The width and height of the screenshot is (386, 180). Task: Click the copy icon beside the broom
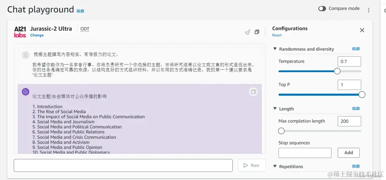tap(257, 32)
